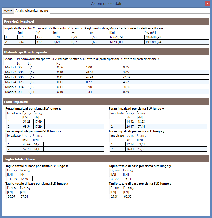Select the Modo 6 row

click(x=107, y=92)
